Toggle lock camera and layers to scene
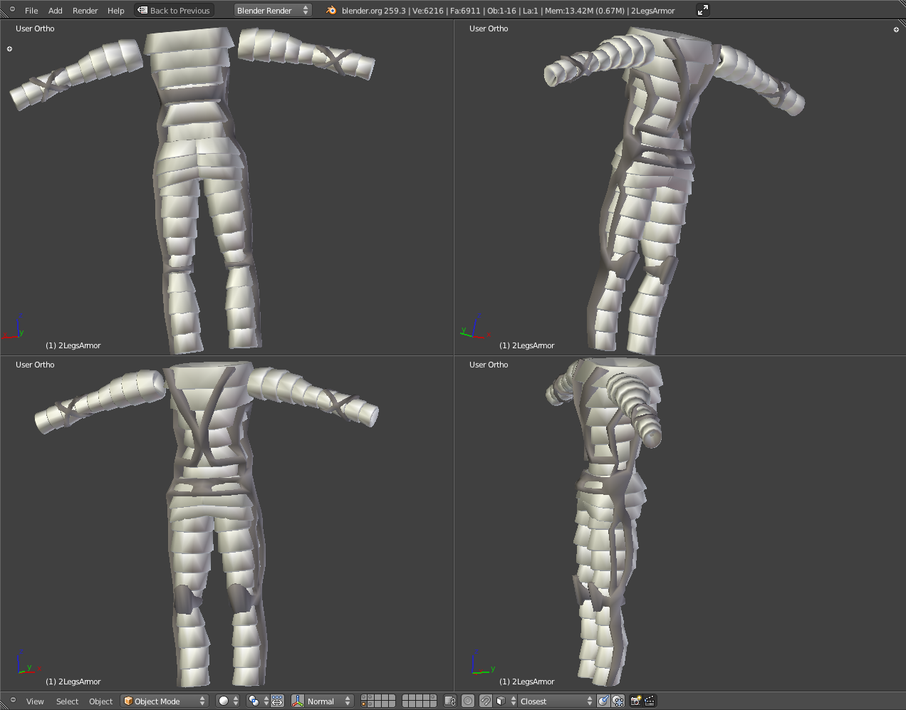906x710 pixels. pyautogui.click(x=449, y=701)
